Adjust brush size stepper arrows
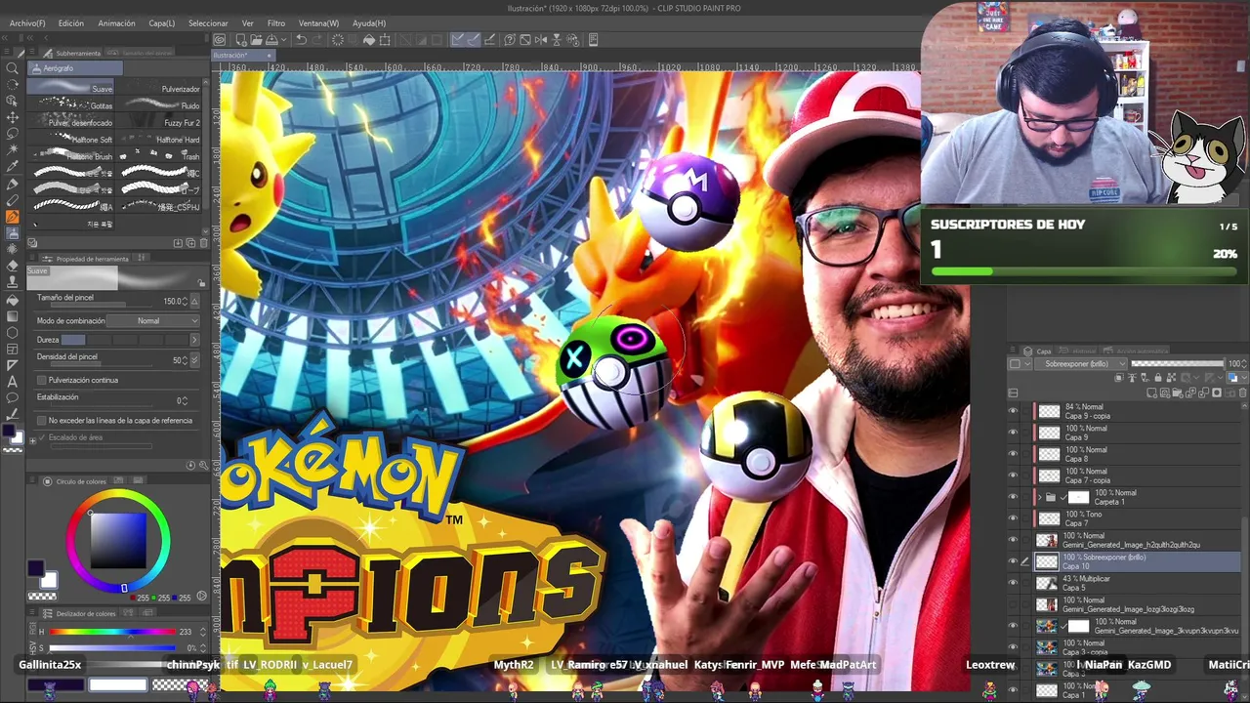 [x=185, y=301]
